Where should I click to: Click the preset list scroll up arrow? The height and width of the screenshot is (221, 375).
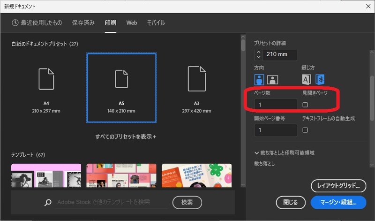pos(243,37)
